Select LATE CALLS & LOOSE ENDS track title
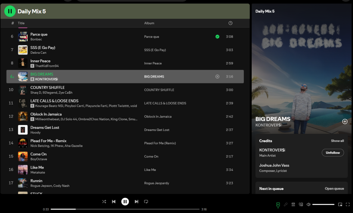The height and width of the screenshot is (213, 353). [54, 101]
